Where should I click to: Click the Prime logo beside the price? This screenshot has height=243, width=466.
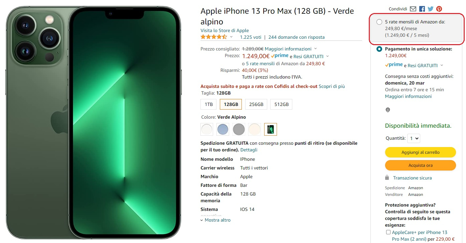point(280,56)
